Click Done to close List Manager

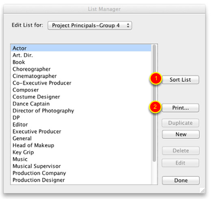coord(181,181)
